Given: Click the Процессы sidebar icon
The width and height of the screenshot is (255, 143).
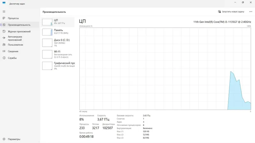Looking at the screenshot, I should point(4,18).
